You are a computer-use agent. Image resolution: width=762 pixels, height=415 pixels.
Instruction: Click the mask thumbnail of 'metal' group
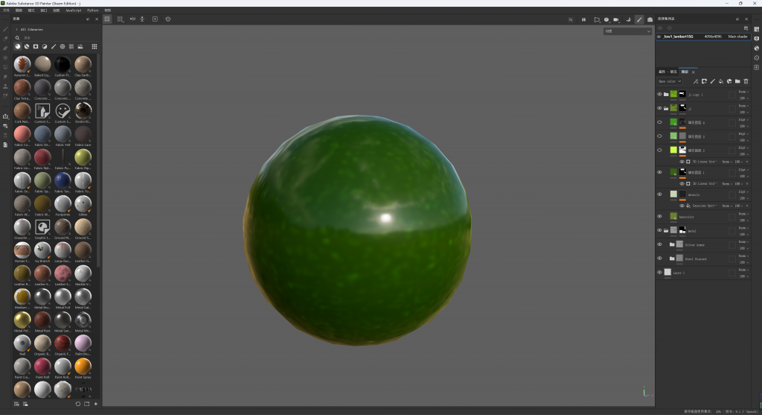tap(682, 230)
